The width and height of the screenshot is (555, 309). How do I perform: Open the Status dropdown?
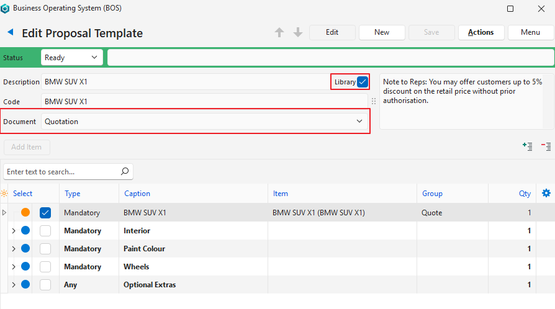click(71, 58)
